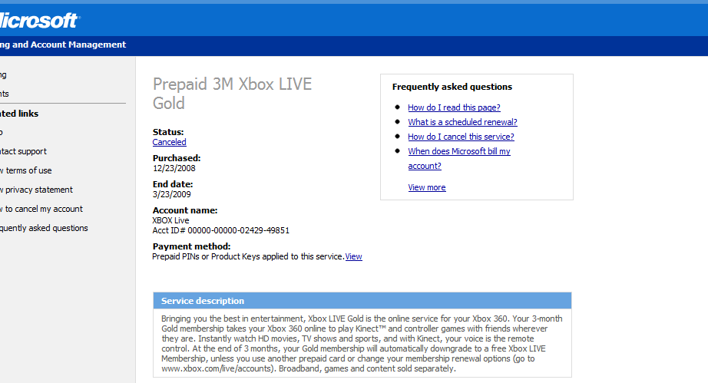
Task: Click View more in the FAQ box
Action: (427, 187)
